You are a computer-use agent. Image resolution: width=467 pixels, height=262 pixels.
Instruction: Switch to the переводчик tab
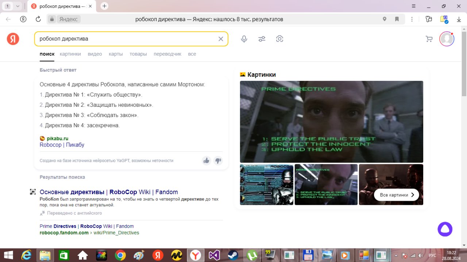167,54
